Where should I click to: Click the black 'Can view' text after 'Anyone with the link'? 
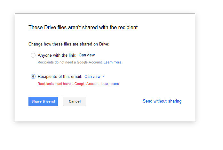87,55
